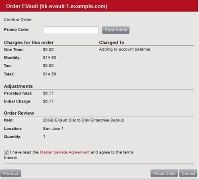
Task: Click the Promo Code input field
Action: tap(70, 30)
